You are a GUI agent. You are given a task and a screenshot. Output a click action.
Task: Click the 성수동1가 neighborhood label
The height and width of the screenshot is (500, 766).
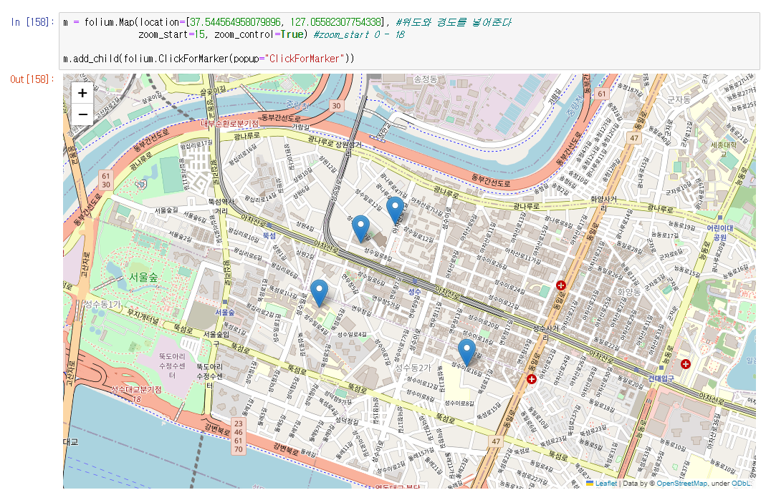(x=103, y=305)
